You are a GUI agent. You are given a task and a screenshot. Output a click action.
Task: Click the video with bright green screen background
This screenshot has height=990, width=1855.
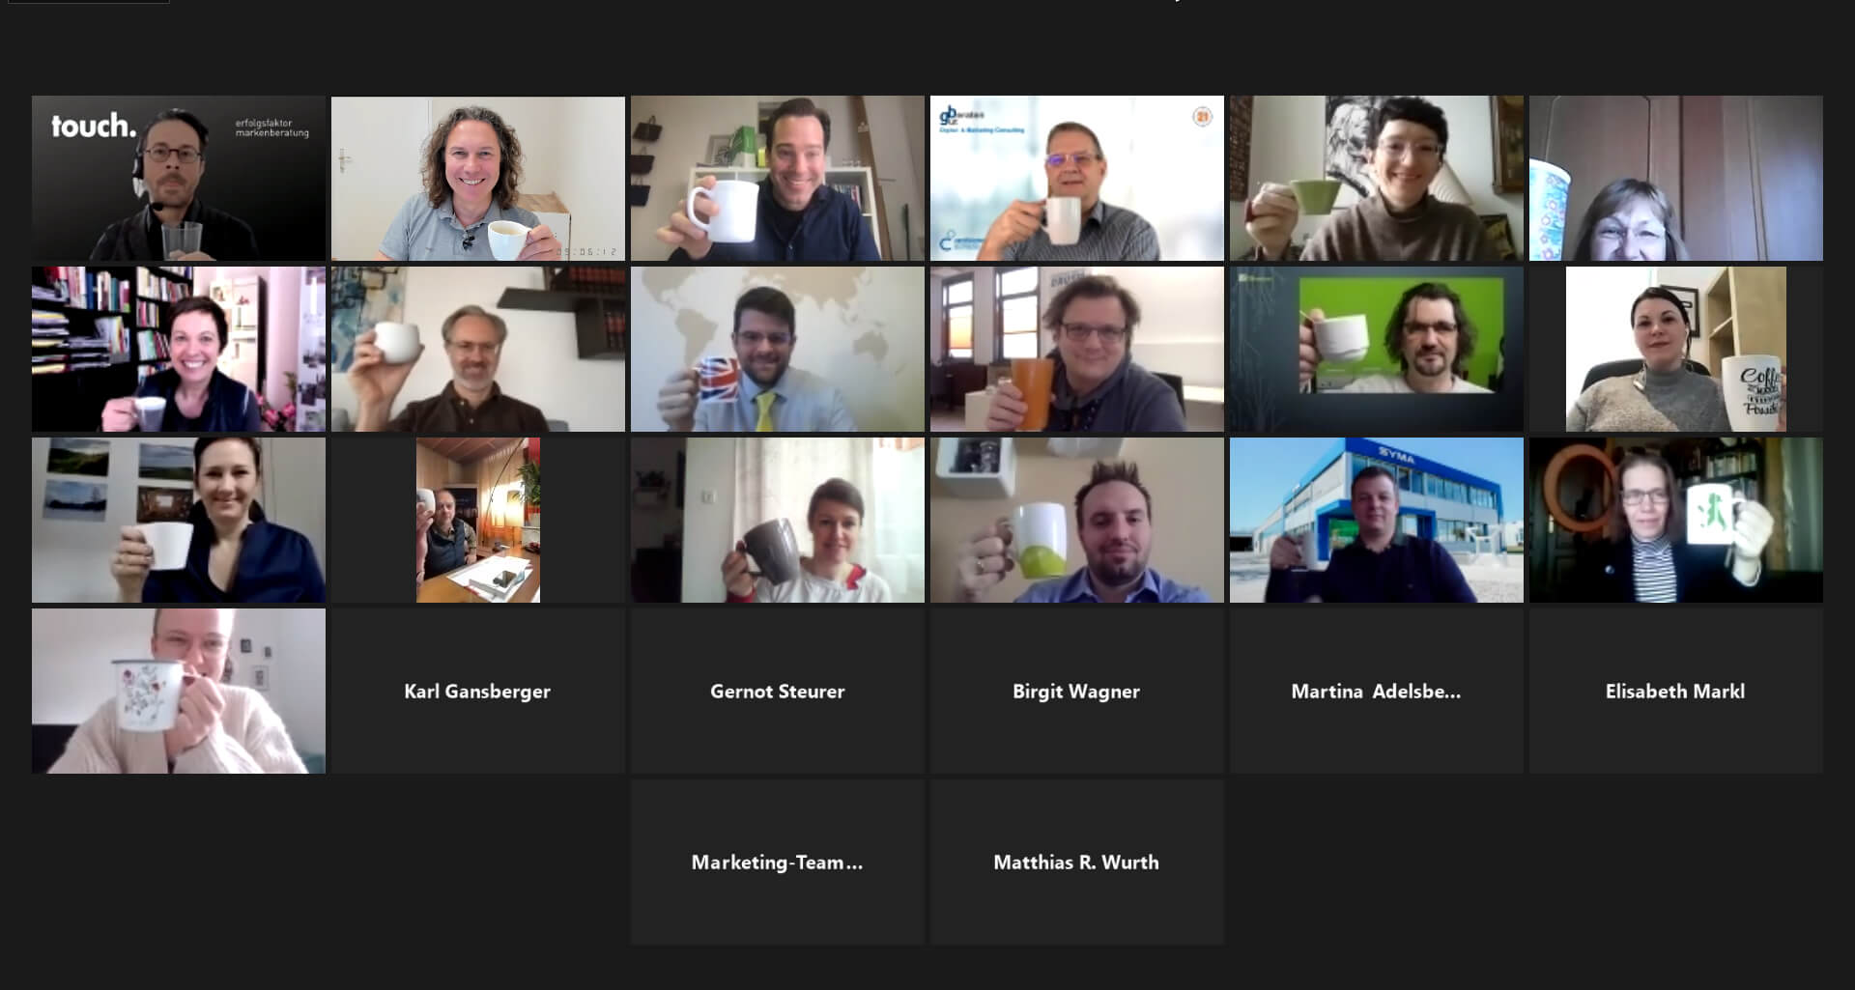tap(1377, 349)
